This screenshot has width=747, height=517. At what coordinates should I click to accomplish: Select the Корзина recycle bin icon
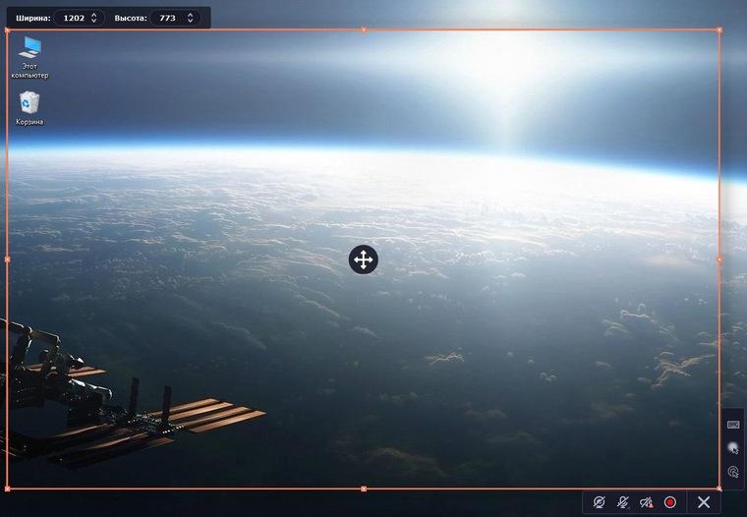coord(29,108)
